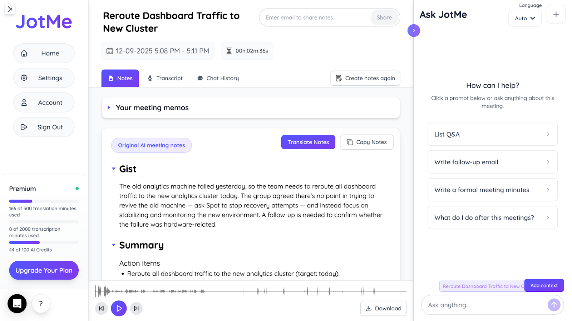Image resolution: width=572 pixels, height=321 pixels.
Task: Sign Out of JotMe
Action: point(44,127)
